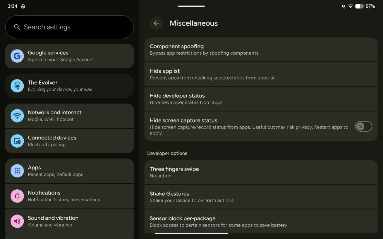Tap the settings gear in status bar
The height and width of the screenshot is (239, 383).
point(23,6)
